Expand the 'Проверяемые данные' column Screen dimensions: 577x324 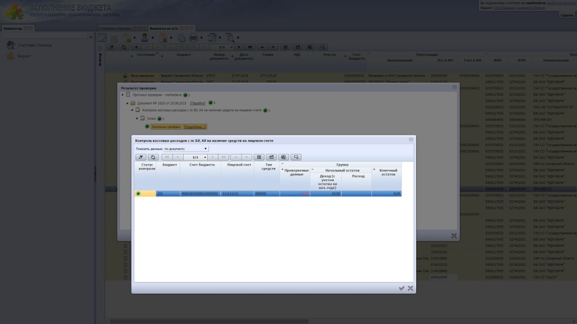pos(282,170)
